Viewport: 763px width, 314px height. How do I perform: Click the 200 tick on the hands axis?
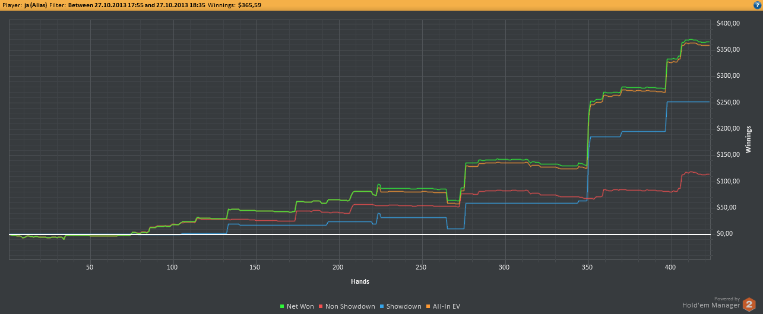(338, 268)
